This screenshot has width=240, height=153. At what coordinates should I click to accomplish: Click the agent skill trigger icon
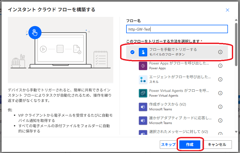(x=143, y=80)
